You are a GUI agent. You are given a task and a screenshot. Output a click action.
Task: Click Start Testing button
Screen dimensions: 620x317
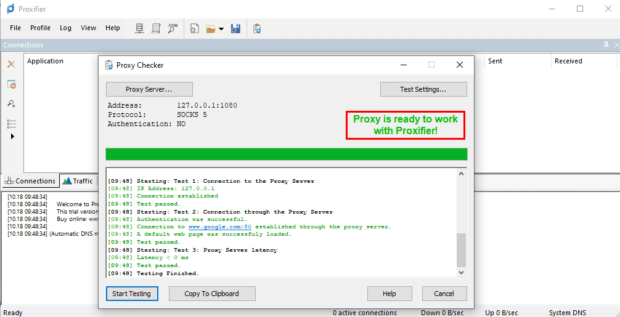pos(132,294)
